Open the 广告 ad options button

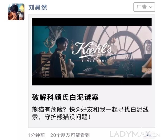[144, 7]
